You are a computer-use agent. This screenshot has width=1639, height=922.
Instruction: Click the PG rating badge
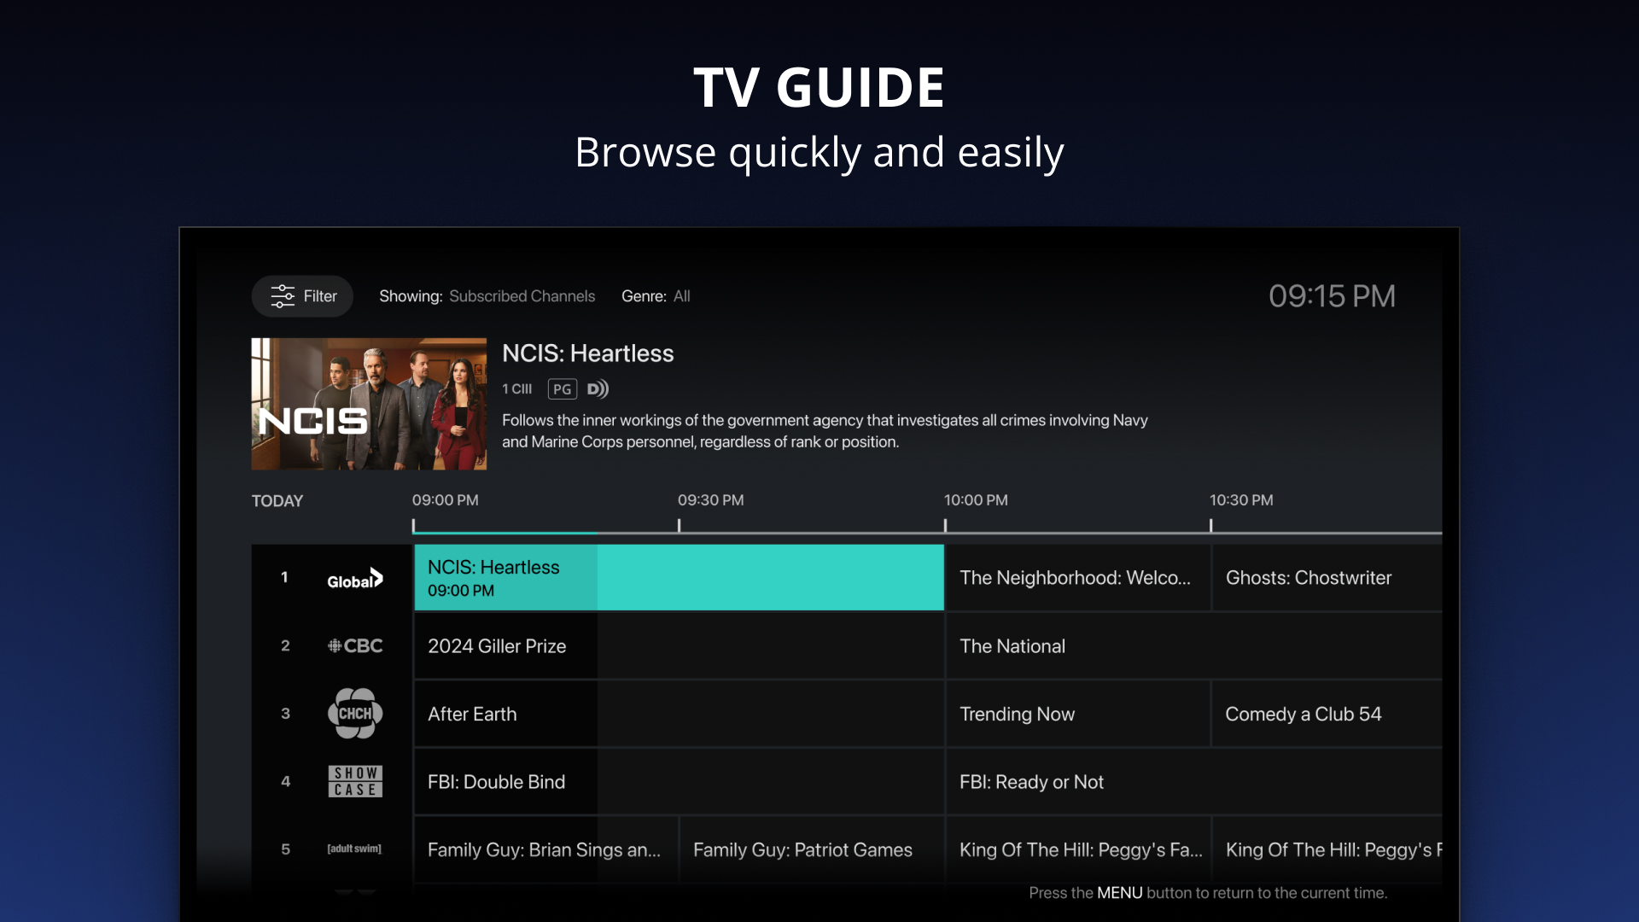coord(562,389)
